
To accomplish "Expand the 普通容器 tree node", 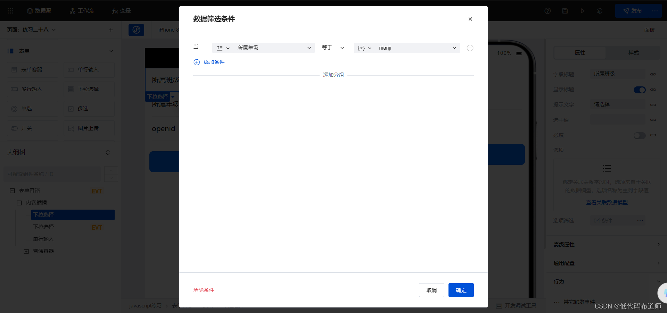I will coord(26,251).
